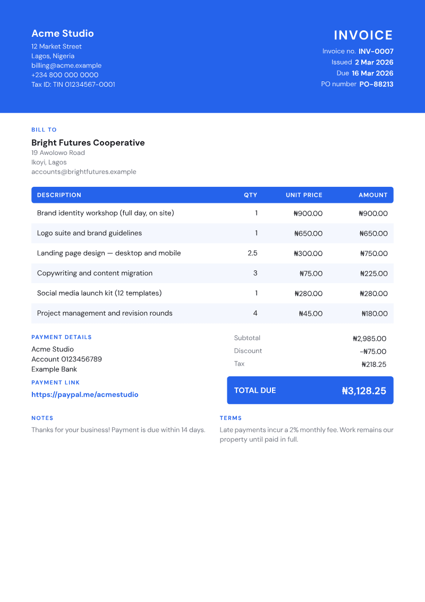Click the billing@acme.example email
This screenshot has height=602, width=425.
coord(66,65)
